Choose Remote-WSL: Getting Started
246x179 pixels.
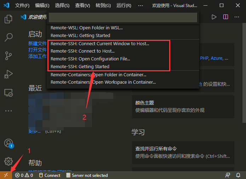click(123, 36)
